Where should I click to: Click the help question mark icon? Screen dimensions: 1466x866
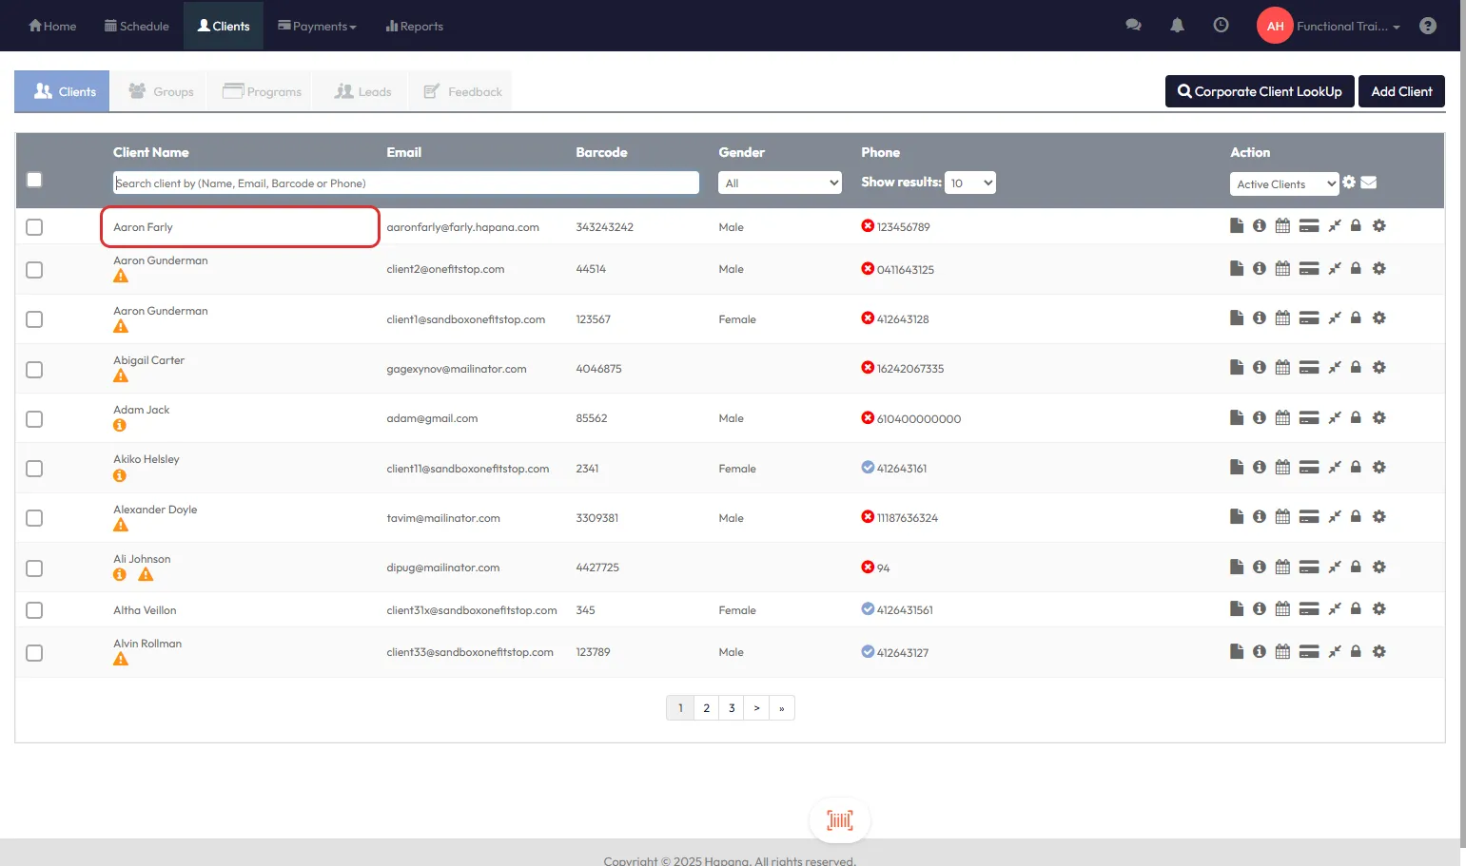click(x=1427, y=26)
